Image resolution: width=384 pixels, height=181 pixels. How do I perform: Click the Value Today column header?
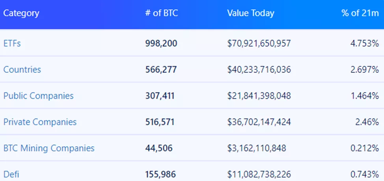[x=250, y=13]
